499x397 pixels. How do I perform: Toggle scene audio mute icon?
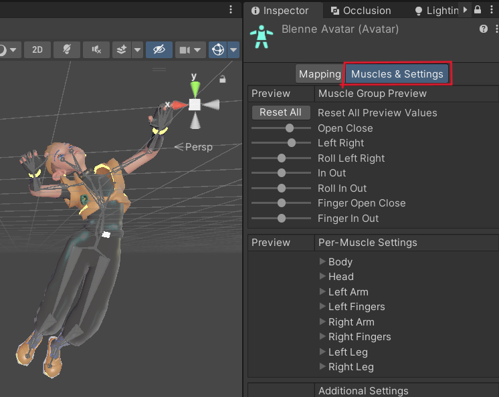(97, 49)
